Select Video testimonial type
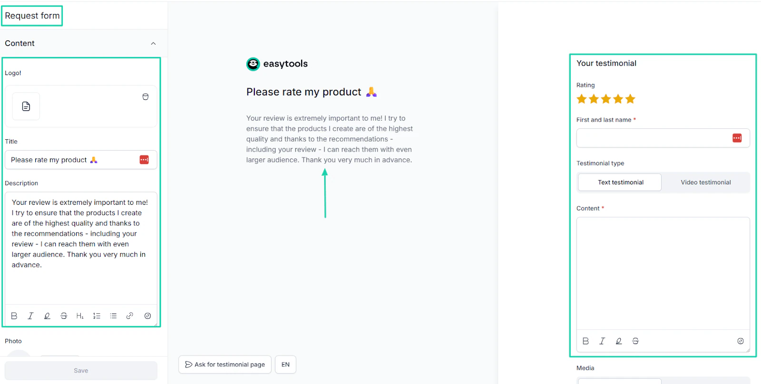 705,182
